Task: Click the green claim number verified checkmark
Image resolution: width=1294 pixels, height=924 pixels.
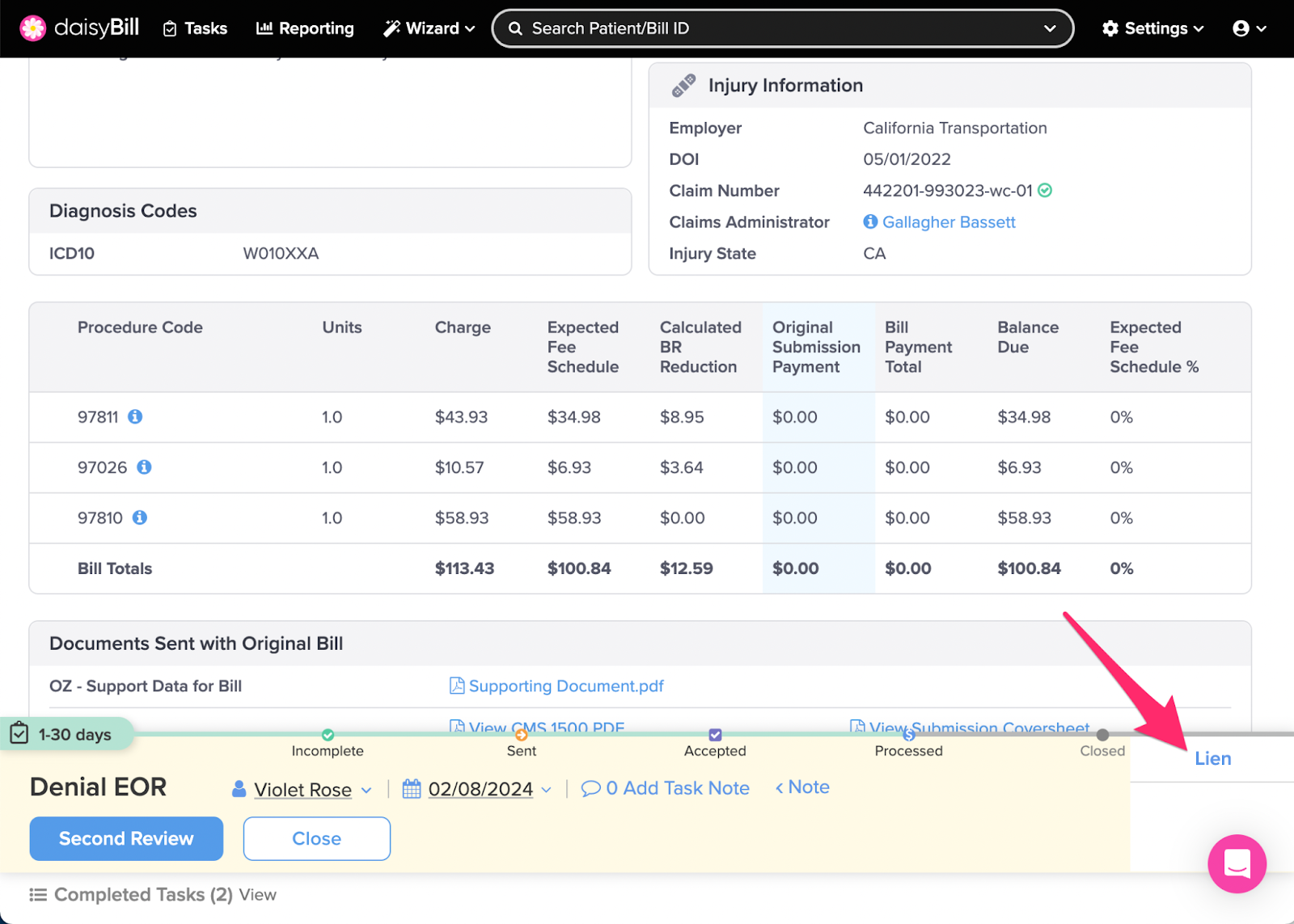Action: pyautogui.click(x=1045, y=191)
